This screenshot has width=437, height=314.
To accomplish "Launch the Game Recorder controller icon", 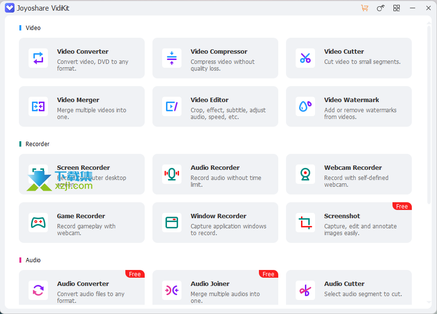I will pos(38,223).
